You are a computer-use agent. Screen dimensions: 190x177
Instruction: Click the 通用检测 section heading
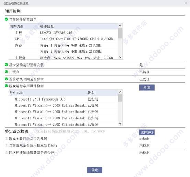[x=13, y=11]
